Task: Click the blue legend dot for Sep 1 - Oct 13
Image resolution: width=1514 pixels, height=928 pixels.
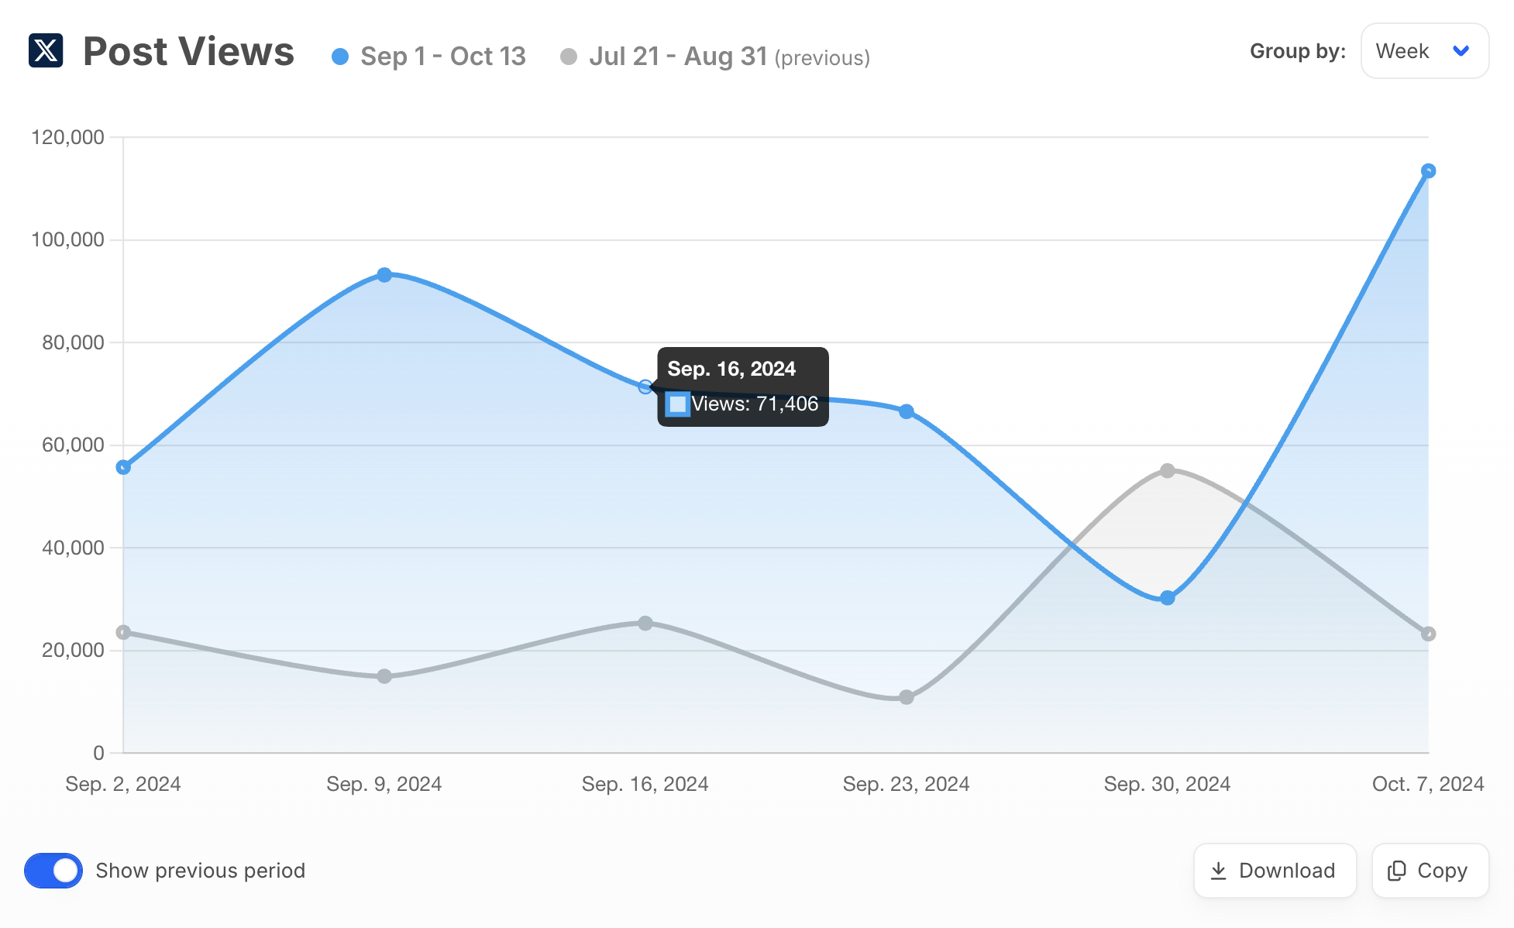Action: point(339,55)
